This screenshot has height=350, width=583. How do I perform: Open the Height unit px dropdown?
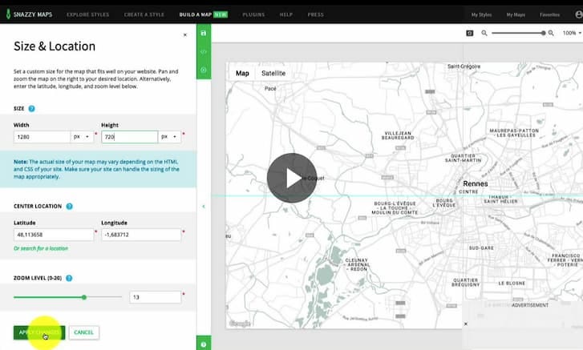click(169, 137)
